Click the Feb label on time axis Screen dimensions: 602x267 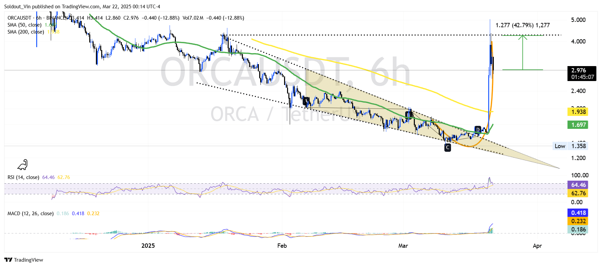282,246
